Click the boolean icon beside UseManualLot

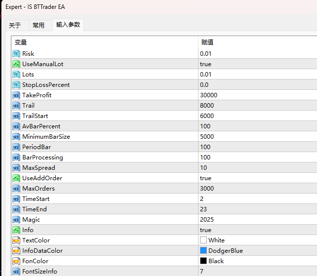[x=16, y=64]
